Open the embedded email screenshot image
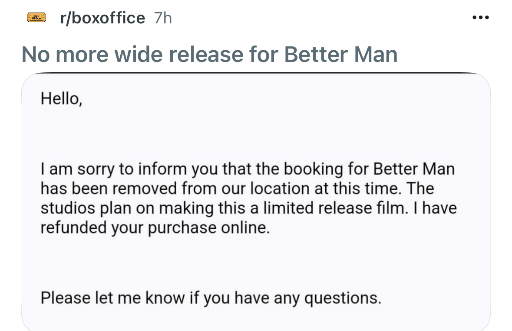Image resolution: width=512 pixels, height=331 pixels. tap(256, 202)
